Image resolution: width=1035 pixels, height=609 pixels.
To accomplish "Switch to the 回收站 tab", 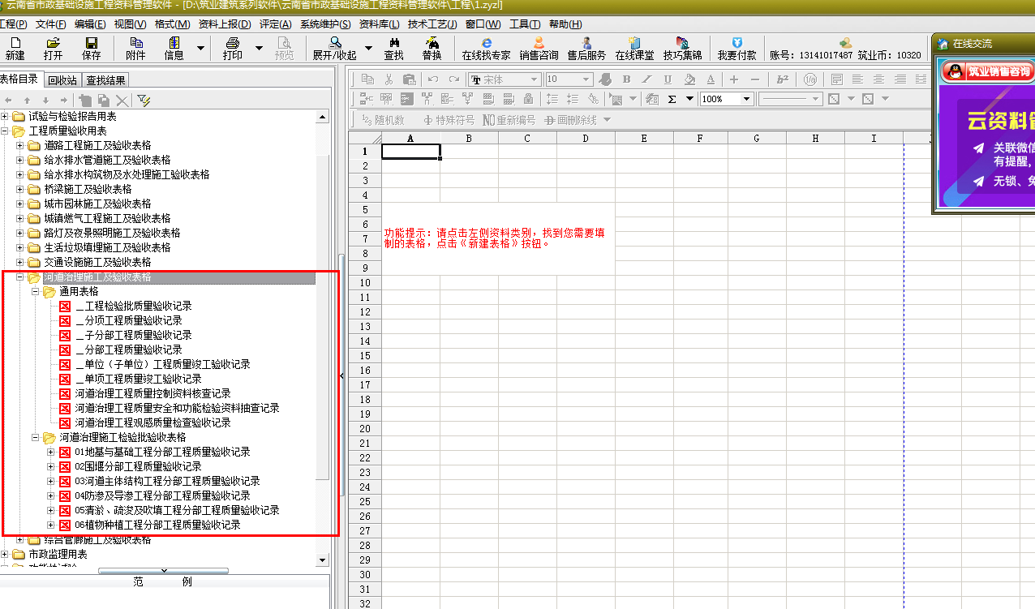I will (x=62, y=79).
